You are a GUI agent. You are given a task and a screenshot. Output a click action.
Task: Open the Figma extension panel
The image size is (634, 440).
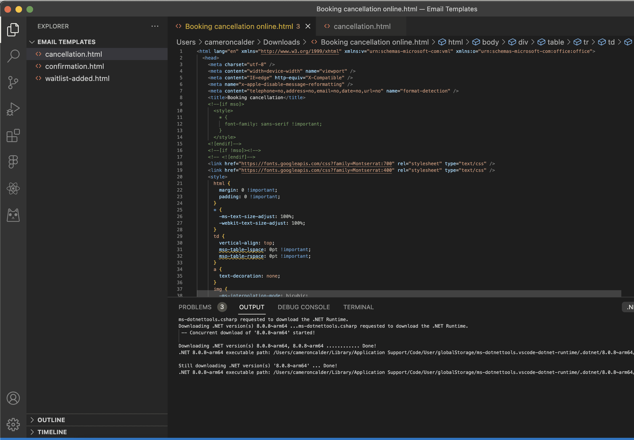[13, 162]
